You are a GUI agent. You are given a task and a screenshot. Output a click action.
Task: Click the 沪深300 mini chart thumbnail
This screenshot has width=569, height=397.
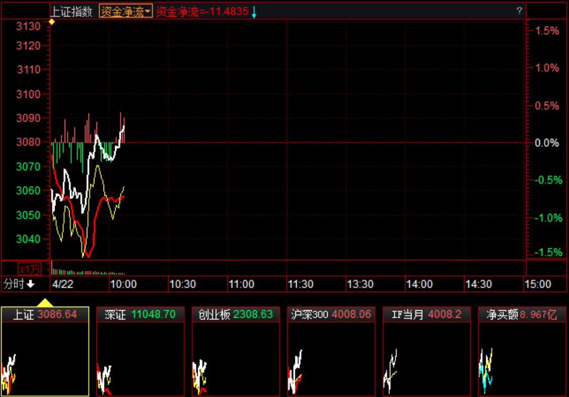click(331, 359)
